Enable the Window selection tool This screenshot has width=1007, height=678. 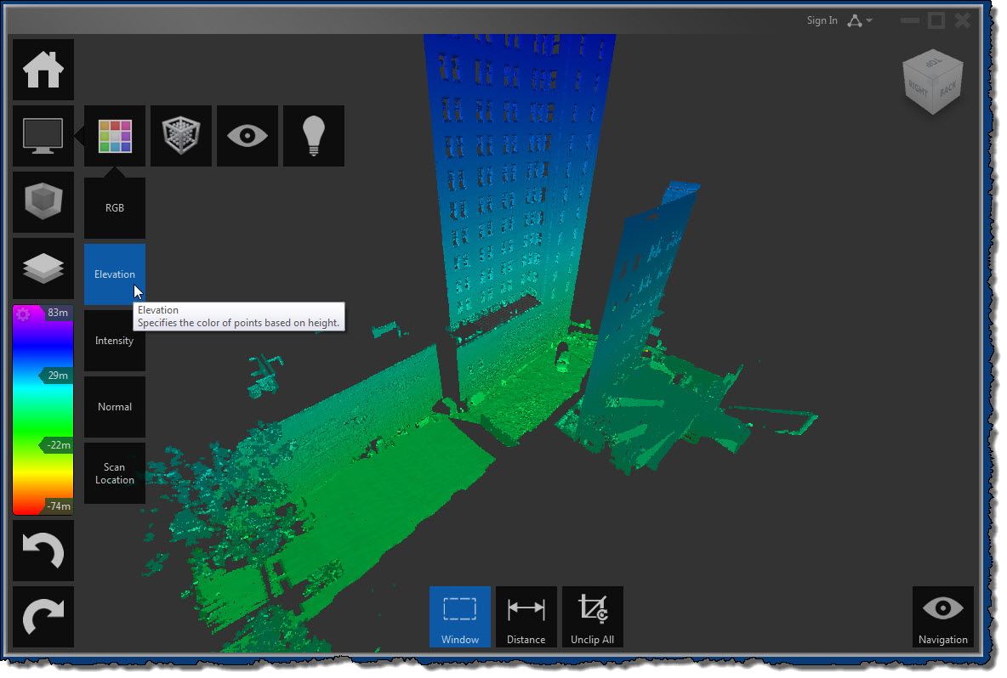click(x=460, y=616)
